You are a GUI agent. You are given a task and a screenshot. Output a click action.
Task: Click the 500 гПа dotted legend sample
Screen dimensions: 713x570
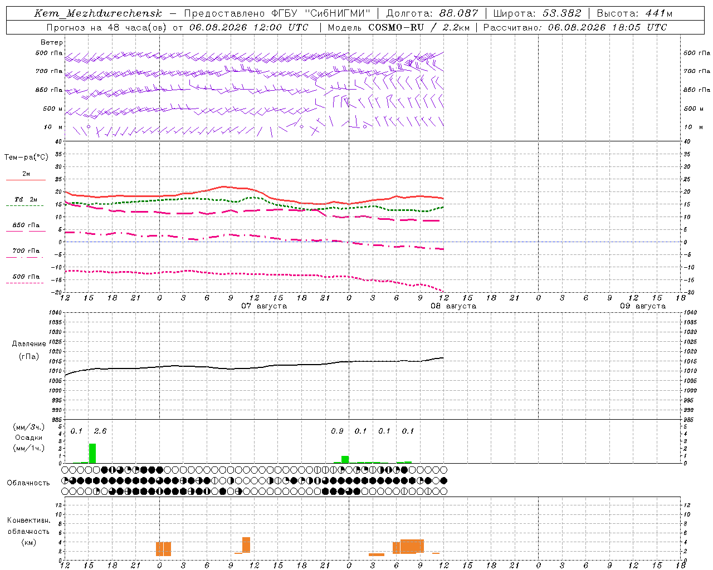point(25,283)
